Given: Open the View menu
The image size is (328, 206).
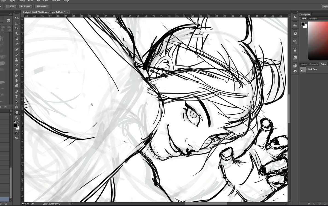Looking at the screenshot, I should point(46,1).
